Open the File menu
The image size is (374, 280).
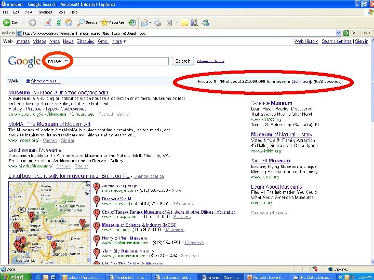click(x=6, y=12)
